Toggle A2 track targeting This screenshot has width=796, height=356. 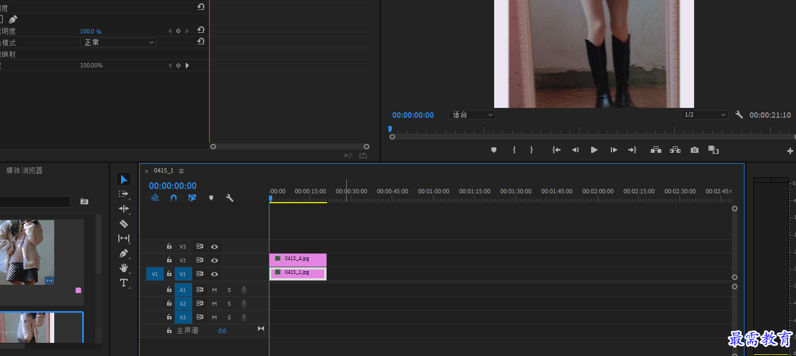pyautogui.click(x=183, y=303)
